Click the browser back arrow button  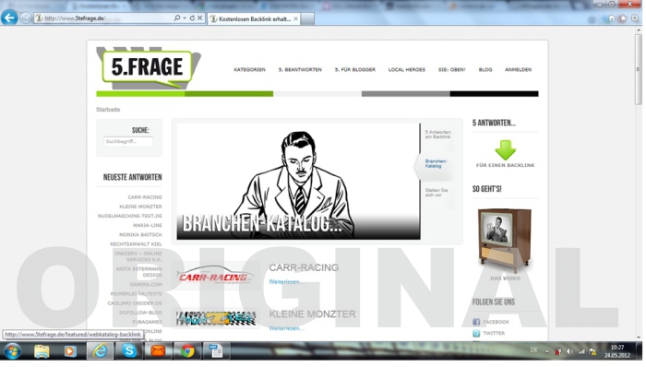tap(9, 18)
